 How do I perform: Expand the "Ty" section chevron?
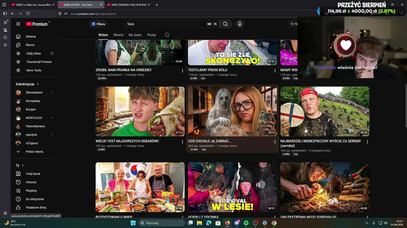tap(23, 165)
